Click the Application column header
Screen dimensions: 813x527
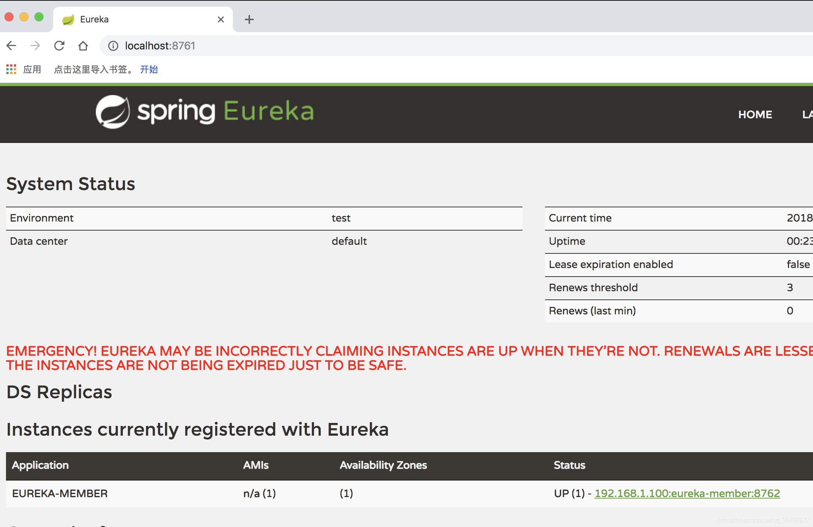[x=40, y=465]
